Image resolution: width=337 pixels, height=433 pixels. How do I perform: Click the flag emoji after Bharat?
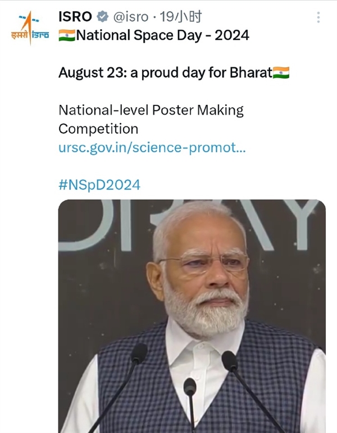click(x=280, y=73)
